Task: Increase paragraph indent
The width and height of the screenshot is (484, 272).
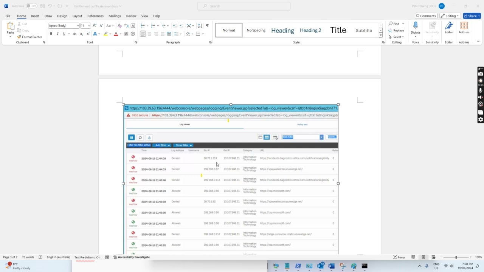Action: [181, 26]
